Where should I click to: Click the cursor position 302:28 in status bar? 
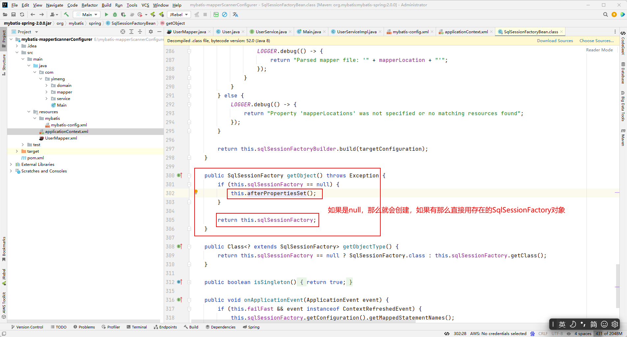click(460, 333)
